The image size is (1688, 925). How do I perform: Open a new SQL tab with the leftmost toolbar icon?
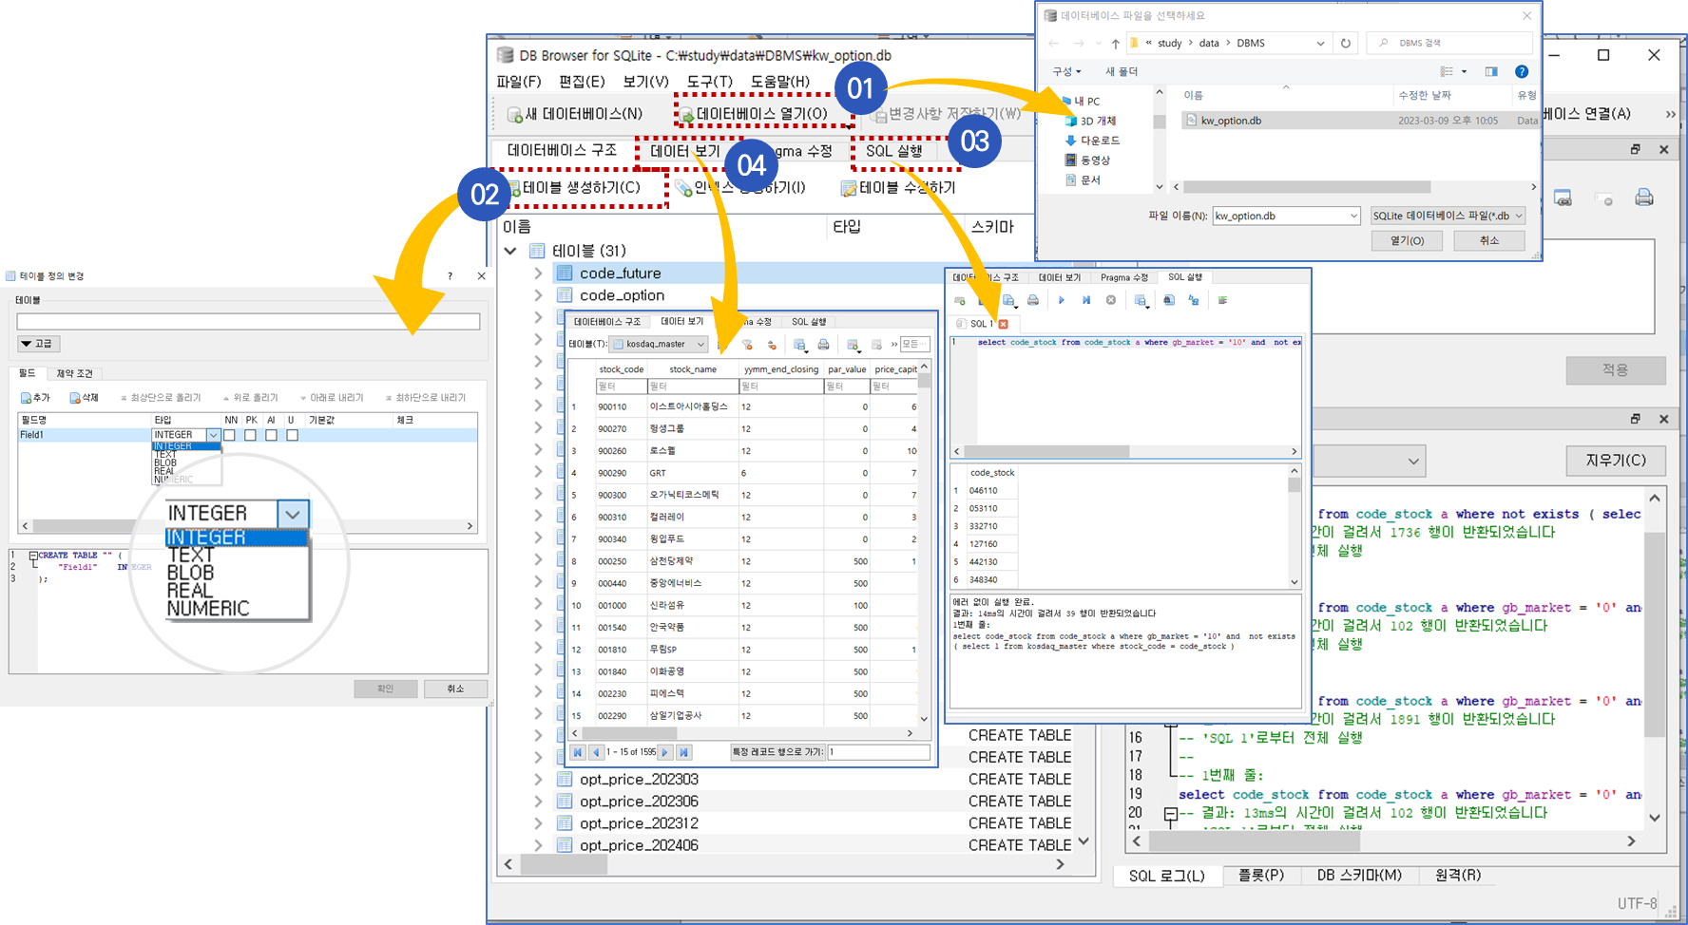click(x=959, y=300)
